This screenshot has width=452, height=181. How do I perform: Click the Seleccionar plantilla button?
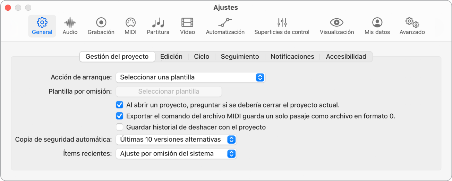coord(169,92)
